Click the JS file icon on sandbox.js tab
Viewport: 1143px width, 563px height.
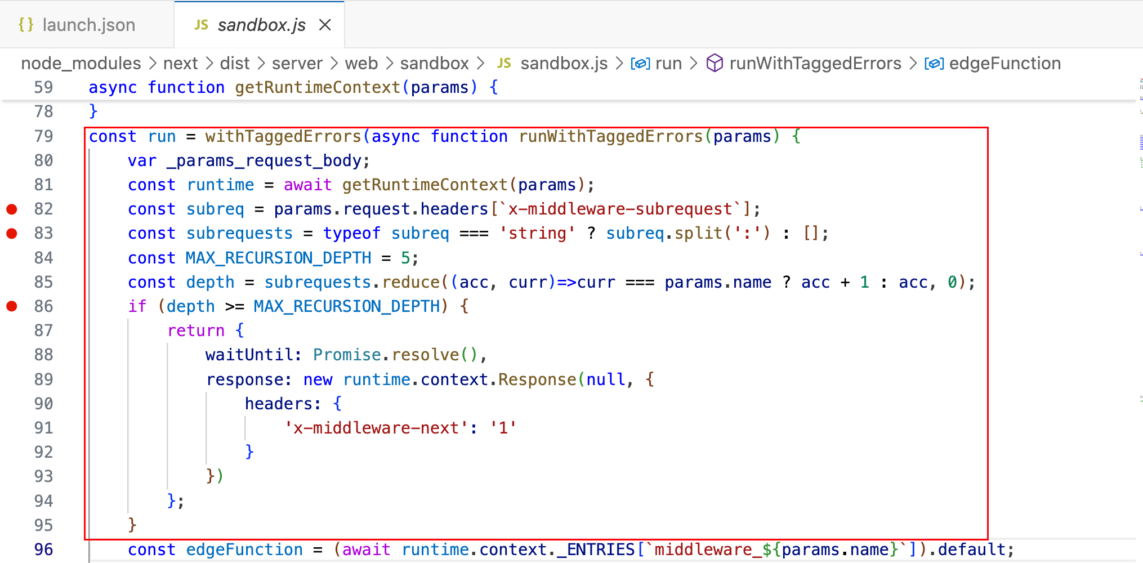201,25
